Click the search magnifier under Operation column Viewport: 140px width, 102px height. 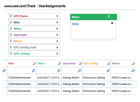point(79,70)
